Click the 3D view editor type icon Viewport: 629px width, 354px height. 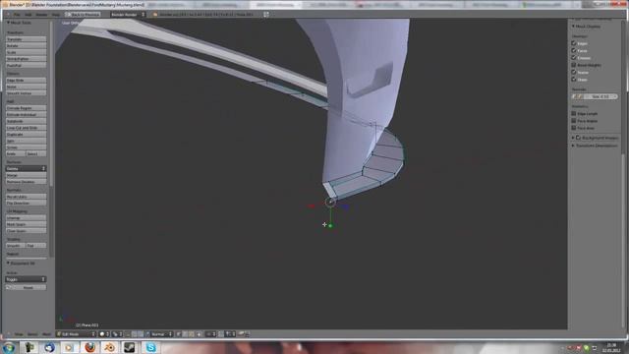(x=8, y=334)
